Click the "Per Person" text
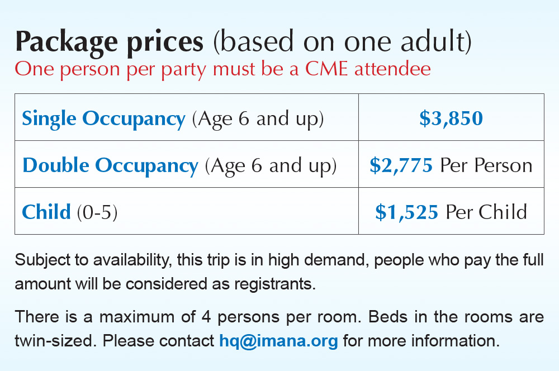 tap(486, 166)
